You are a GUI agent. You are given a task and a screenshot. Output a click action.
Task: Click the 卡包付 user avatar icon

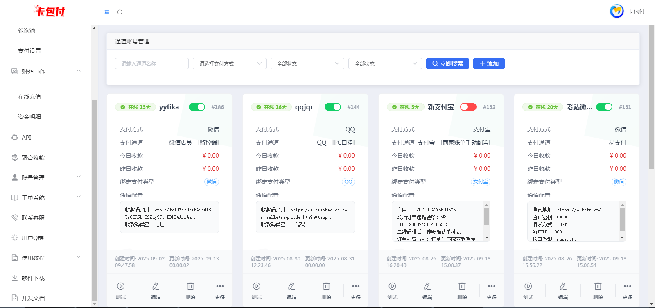pyautogui.click(x=617, y=11)
